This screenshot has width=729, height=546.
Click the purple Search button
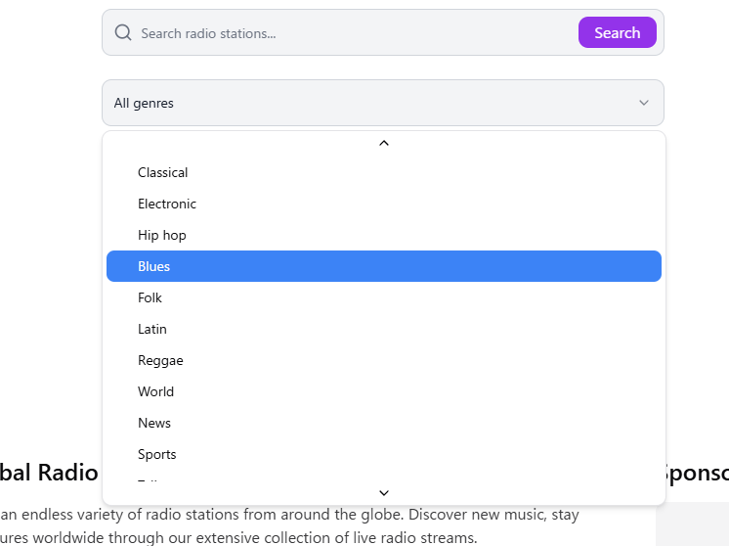coord(617,32)
